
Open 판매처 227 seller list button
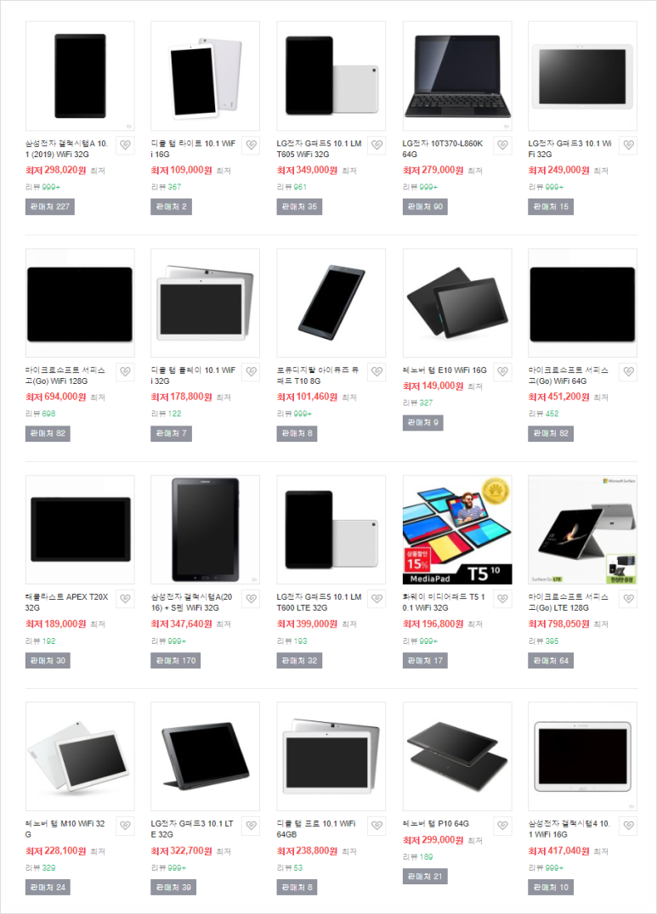point(49,207)
